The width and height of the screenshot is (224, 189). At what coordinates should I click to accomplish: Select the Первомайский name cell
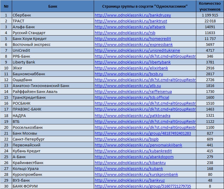(53, 145)
